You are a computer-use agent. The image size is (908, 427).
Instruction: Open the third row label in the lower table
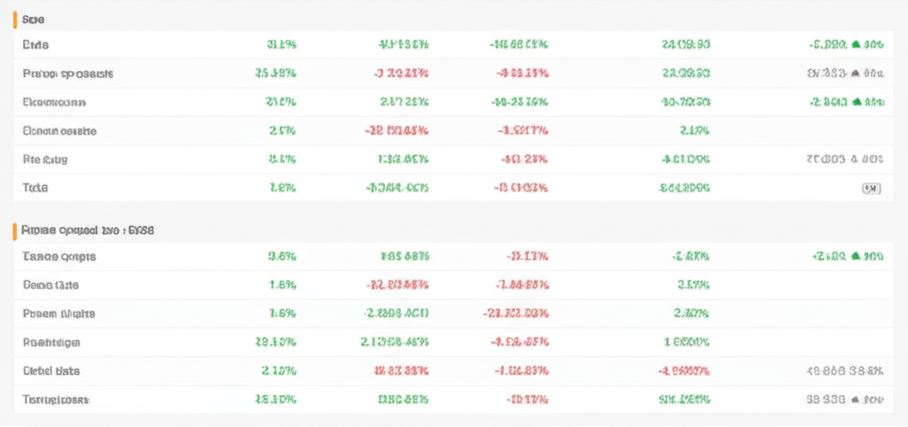point(59,314)
